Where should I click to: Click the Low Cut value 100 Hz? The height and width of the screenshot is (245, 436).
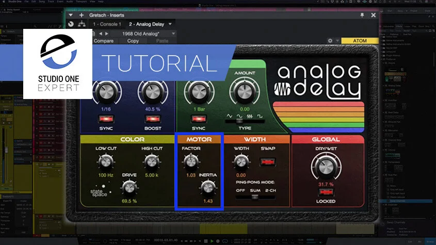[106, 175]
